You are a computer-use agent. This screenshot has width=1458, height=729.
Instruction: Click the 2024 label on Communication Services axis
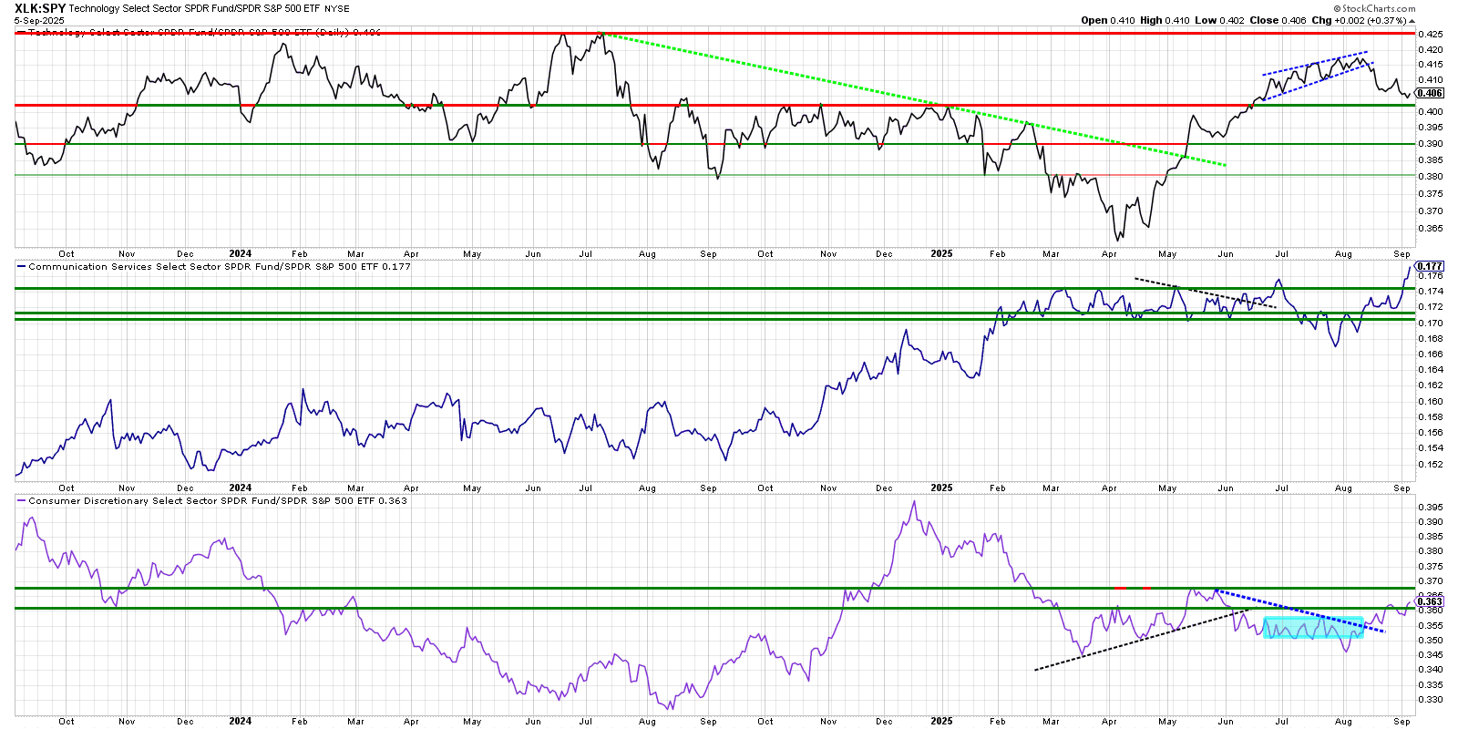click(x=241, y=488)
